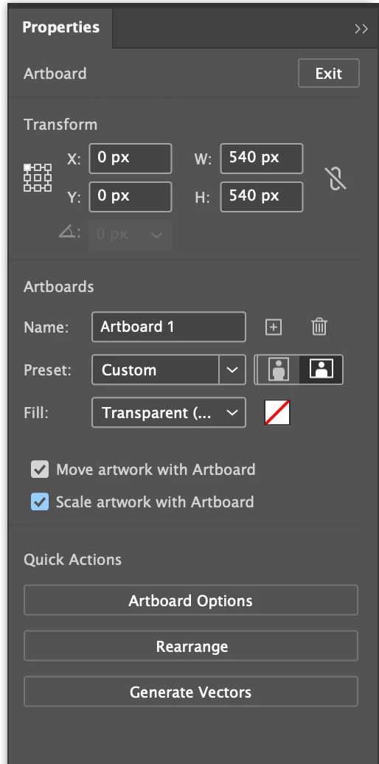The image size is (379, 764).
Task: Delete artboard using the trash icon
Action: pos(319,327)
